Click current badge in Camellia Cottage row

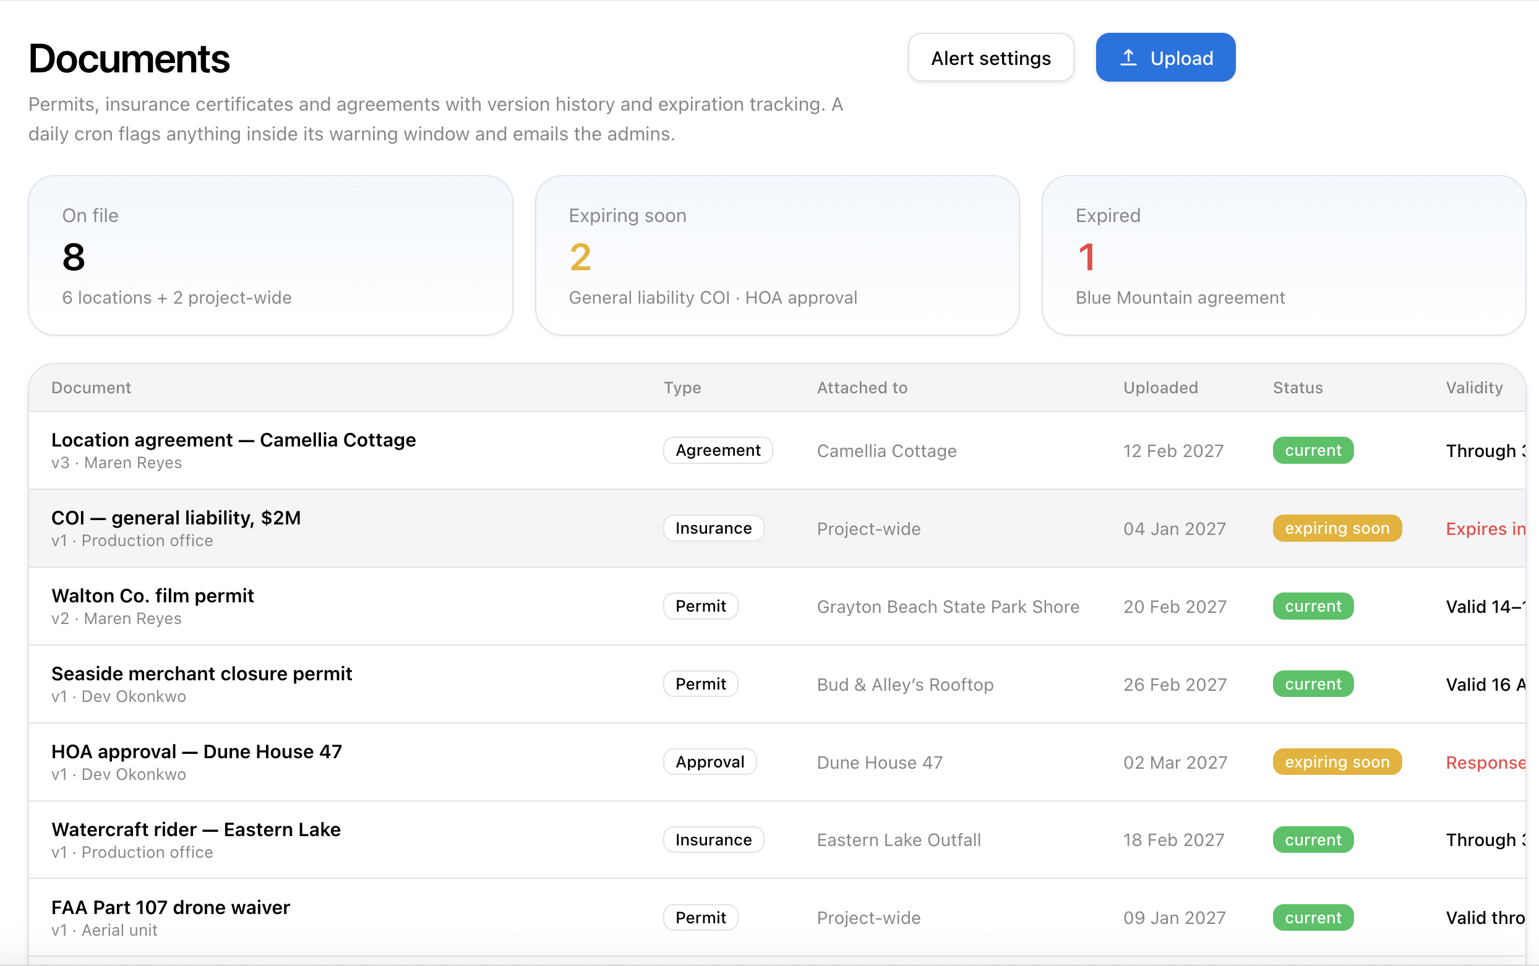[x=1312, y=450]
